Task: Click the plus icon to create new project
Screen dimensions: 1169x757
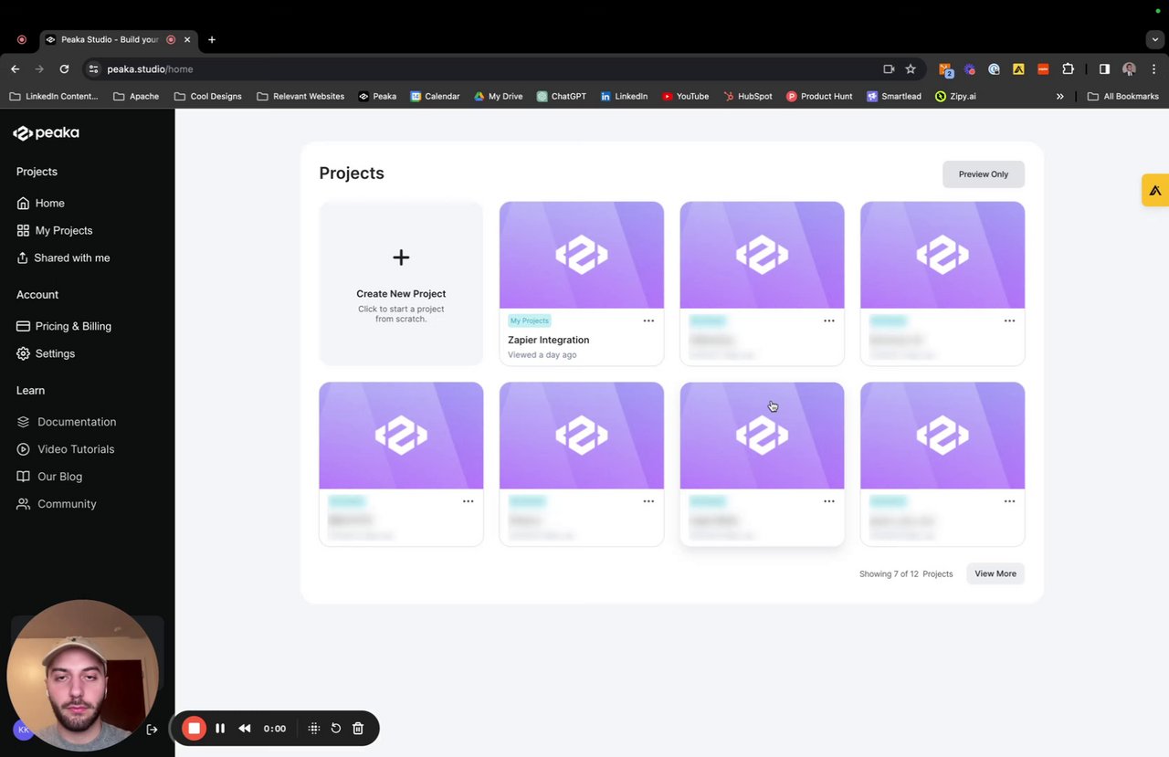Action: (x=401, y=258)
